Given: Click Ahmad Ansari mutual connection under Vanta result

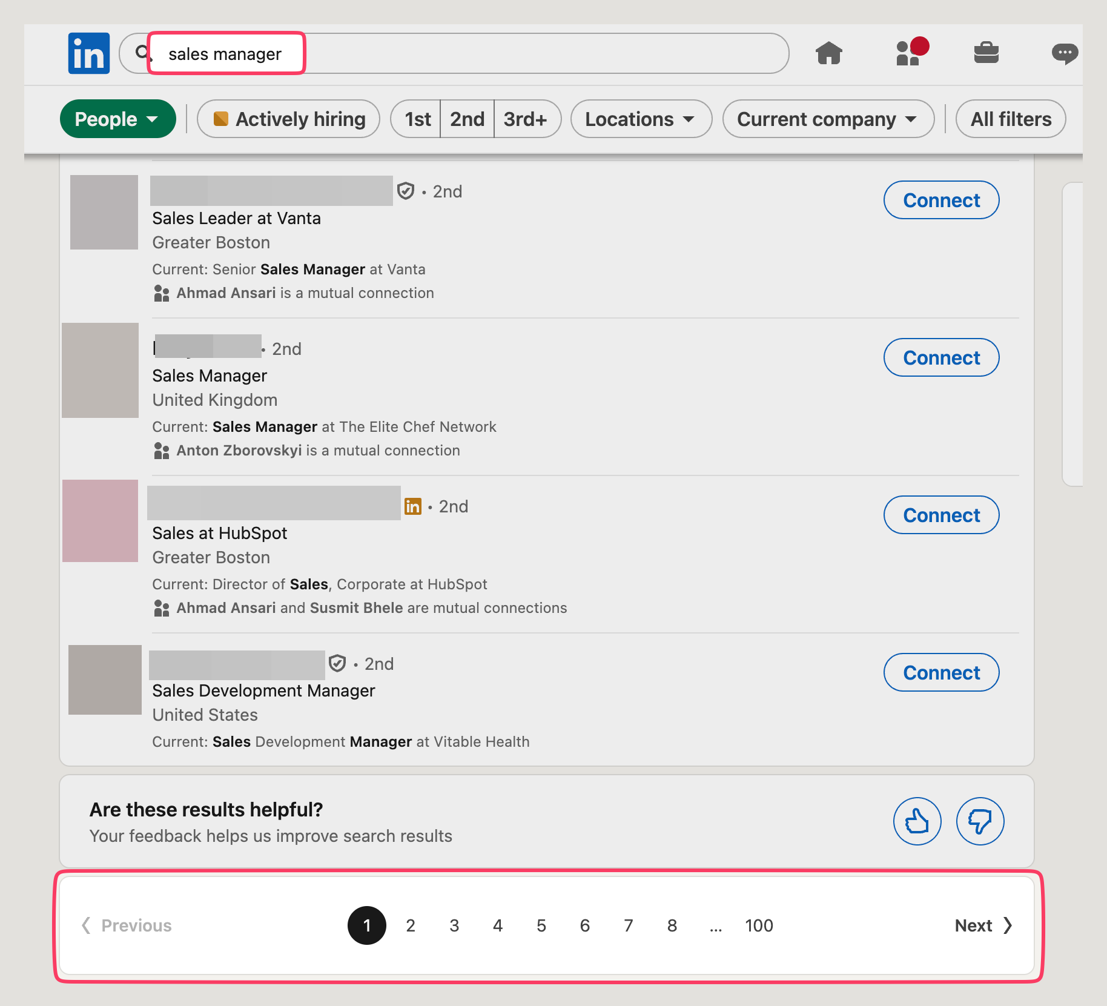Looking at the screenshot, I should click(x=226, y=293).
